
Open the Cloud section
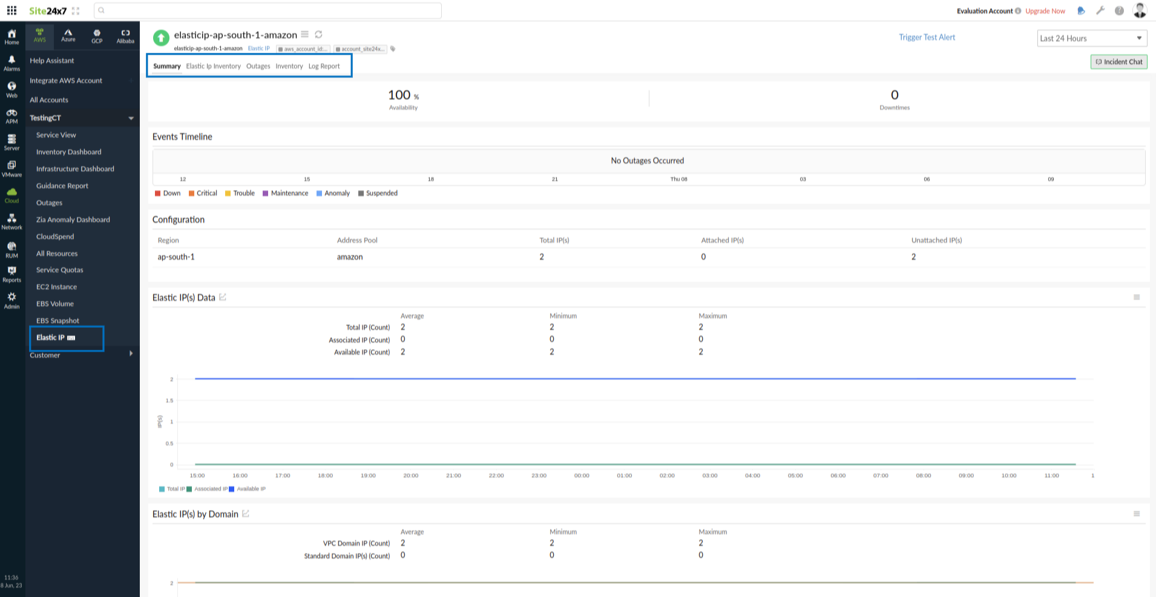coord(11,195)
